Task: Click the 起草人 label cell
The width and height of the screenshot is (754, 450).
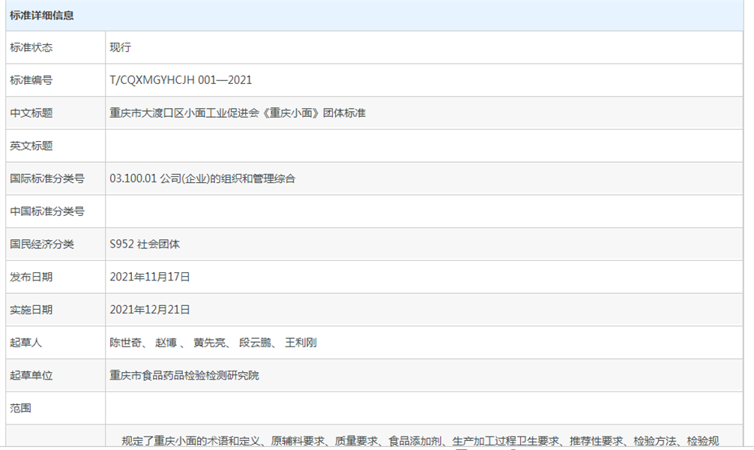Action: click(x=26, y=343)
